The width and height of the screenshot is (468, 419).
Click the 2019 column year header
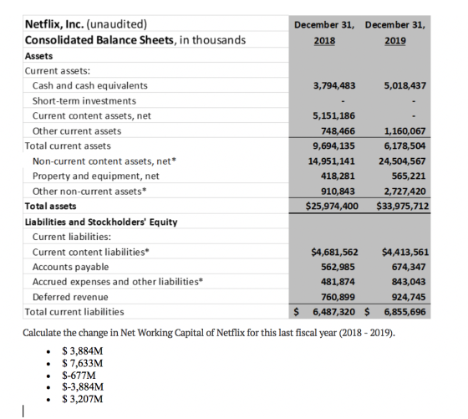click(395, 41)
